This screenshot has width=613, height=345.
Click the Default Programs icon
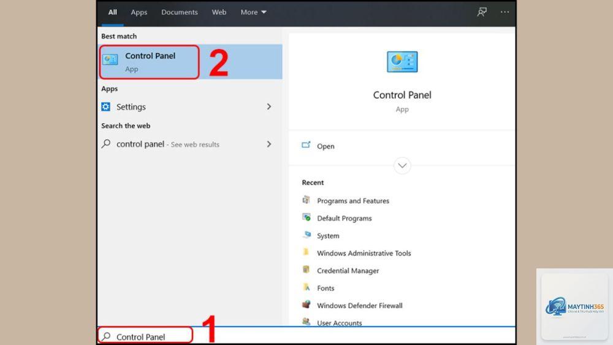(306, 218)
